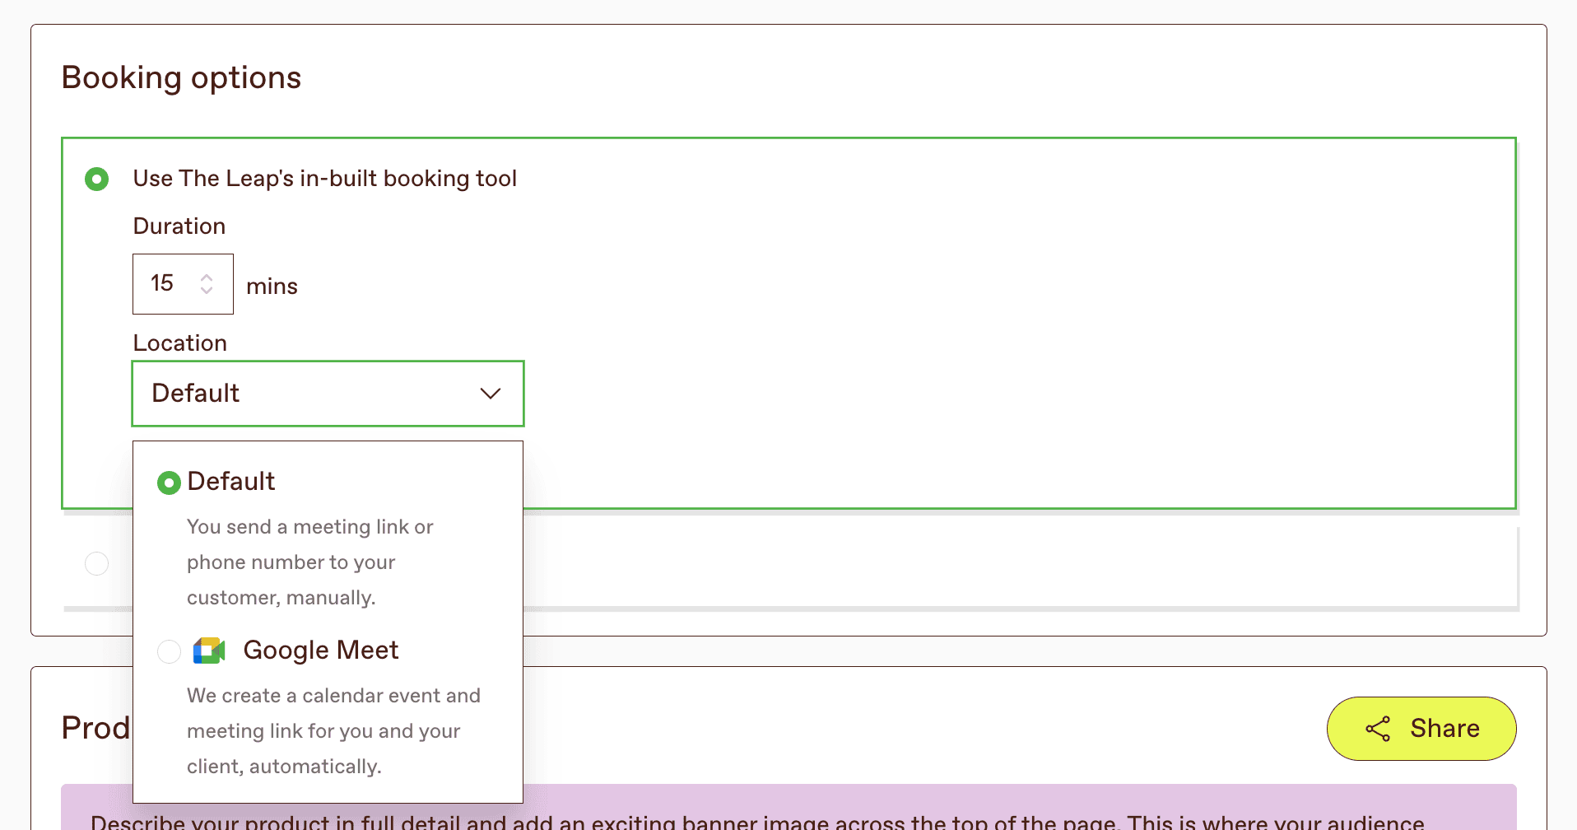1577x830 pixels.
Task: Click the duration input field showing 15
Action: (169, 283)
